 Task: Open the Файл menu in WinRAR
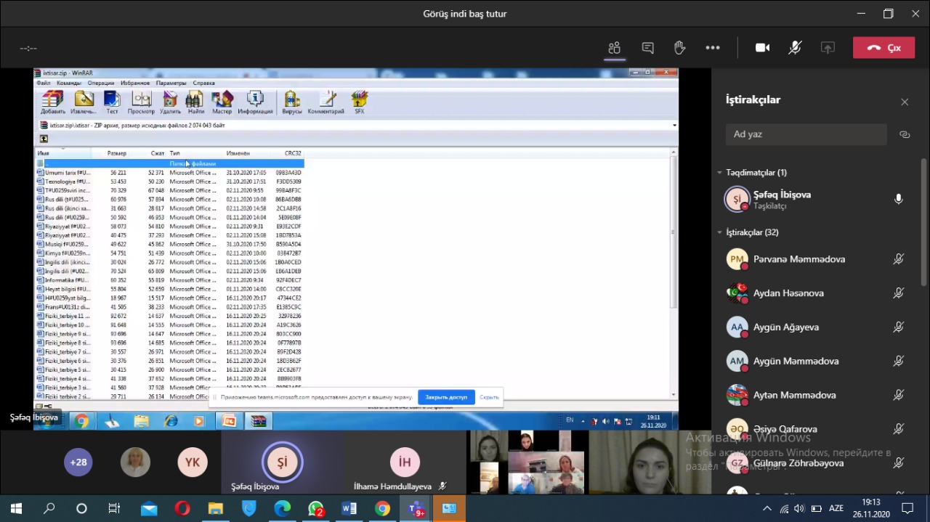tap(44, 83)
